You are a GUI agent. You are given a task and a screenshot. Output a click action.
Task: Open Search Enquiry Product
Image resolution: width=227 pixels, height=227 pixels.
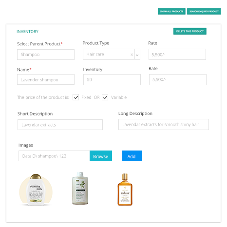(204, 11)
